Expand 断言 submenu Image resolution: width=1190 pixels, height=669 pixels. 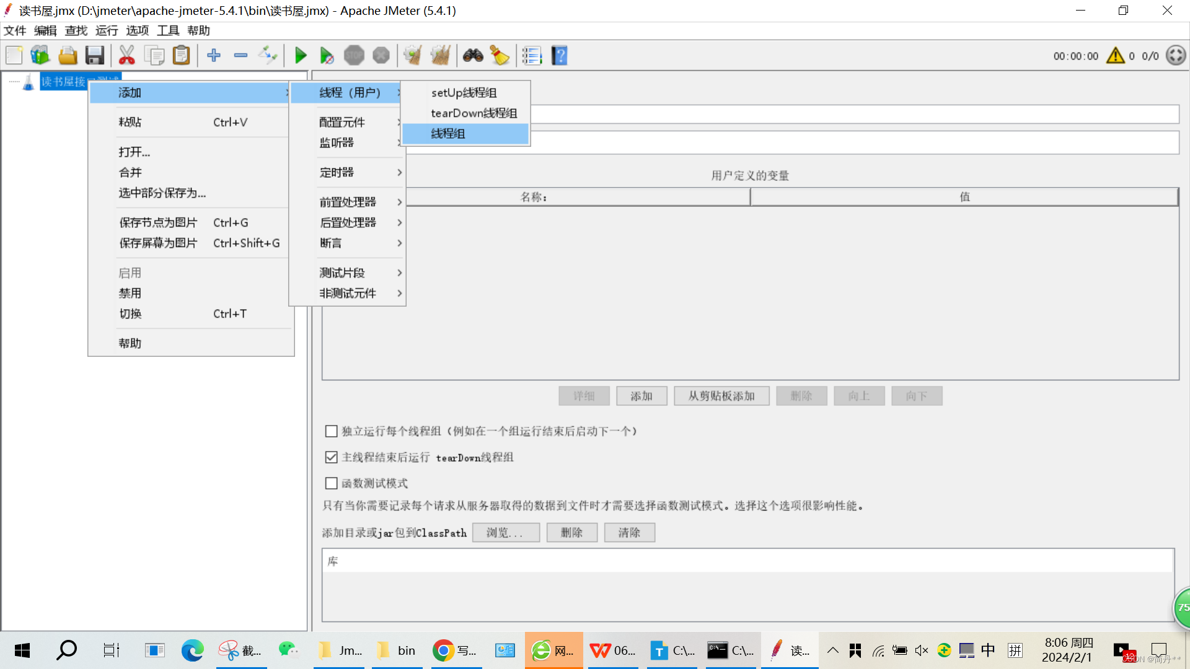click(x=347, y=243)
